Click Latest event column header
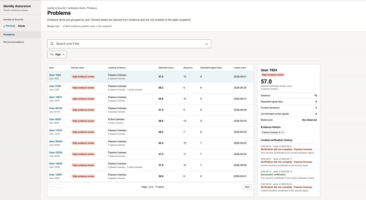 tap(240, 68)
